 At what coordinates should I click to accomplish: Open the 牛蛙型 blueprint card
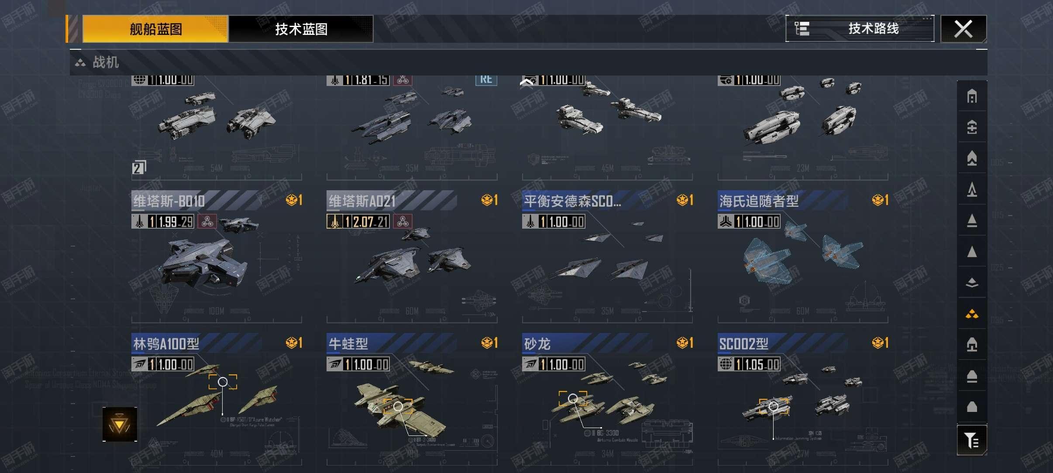[x=412, y=399]
